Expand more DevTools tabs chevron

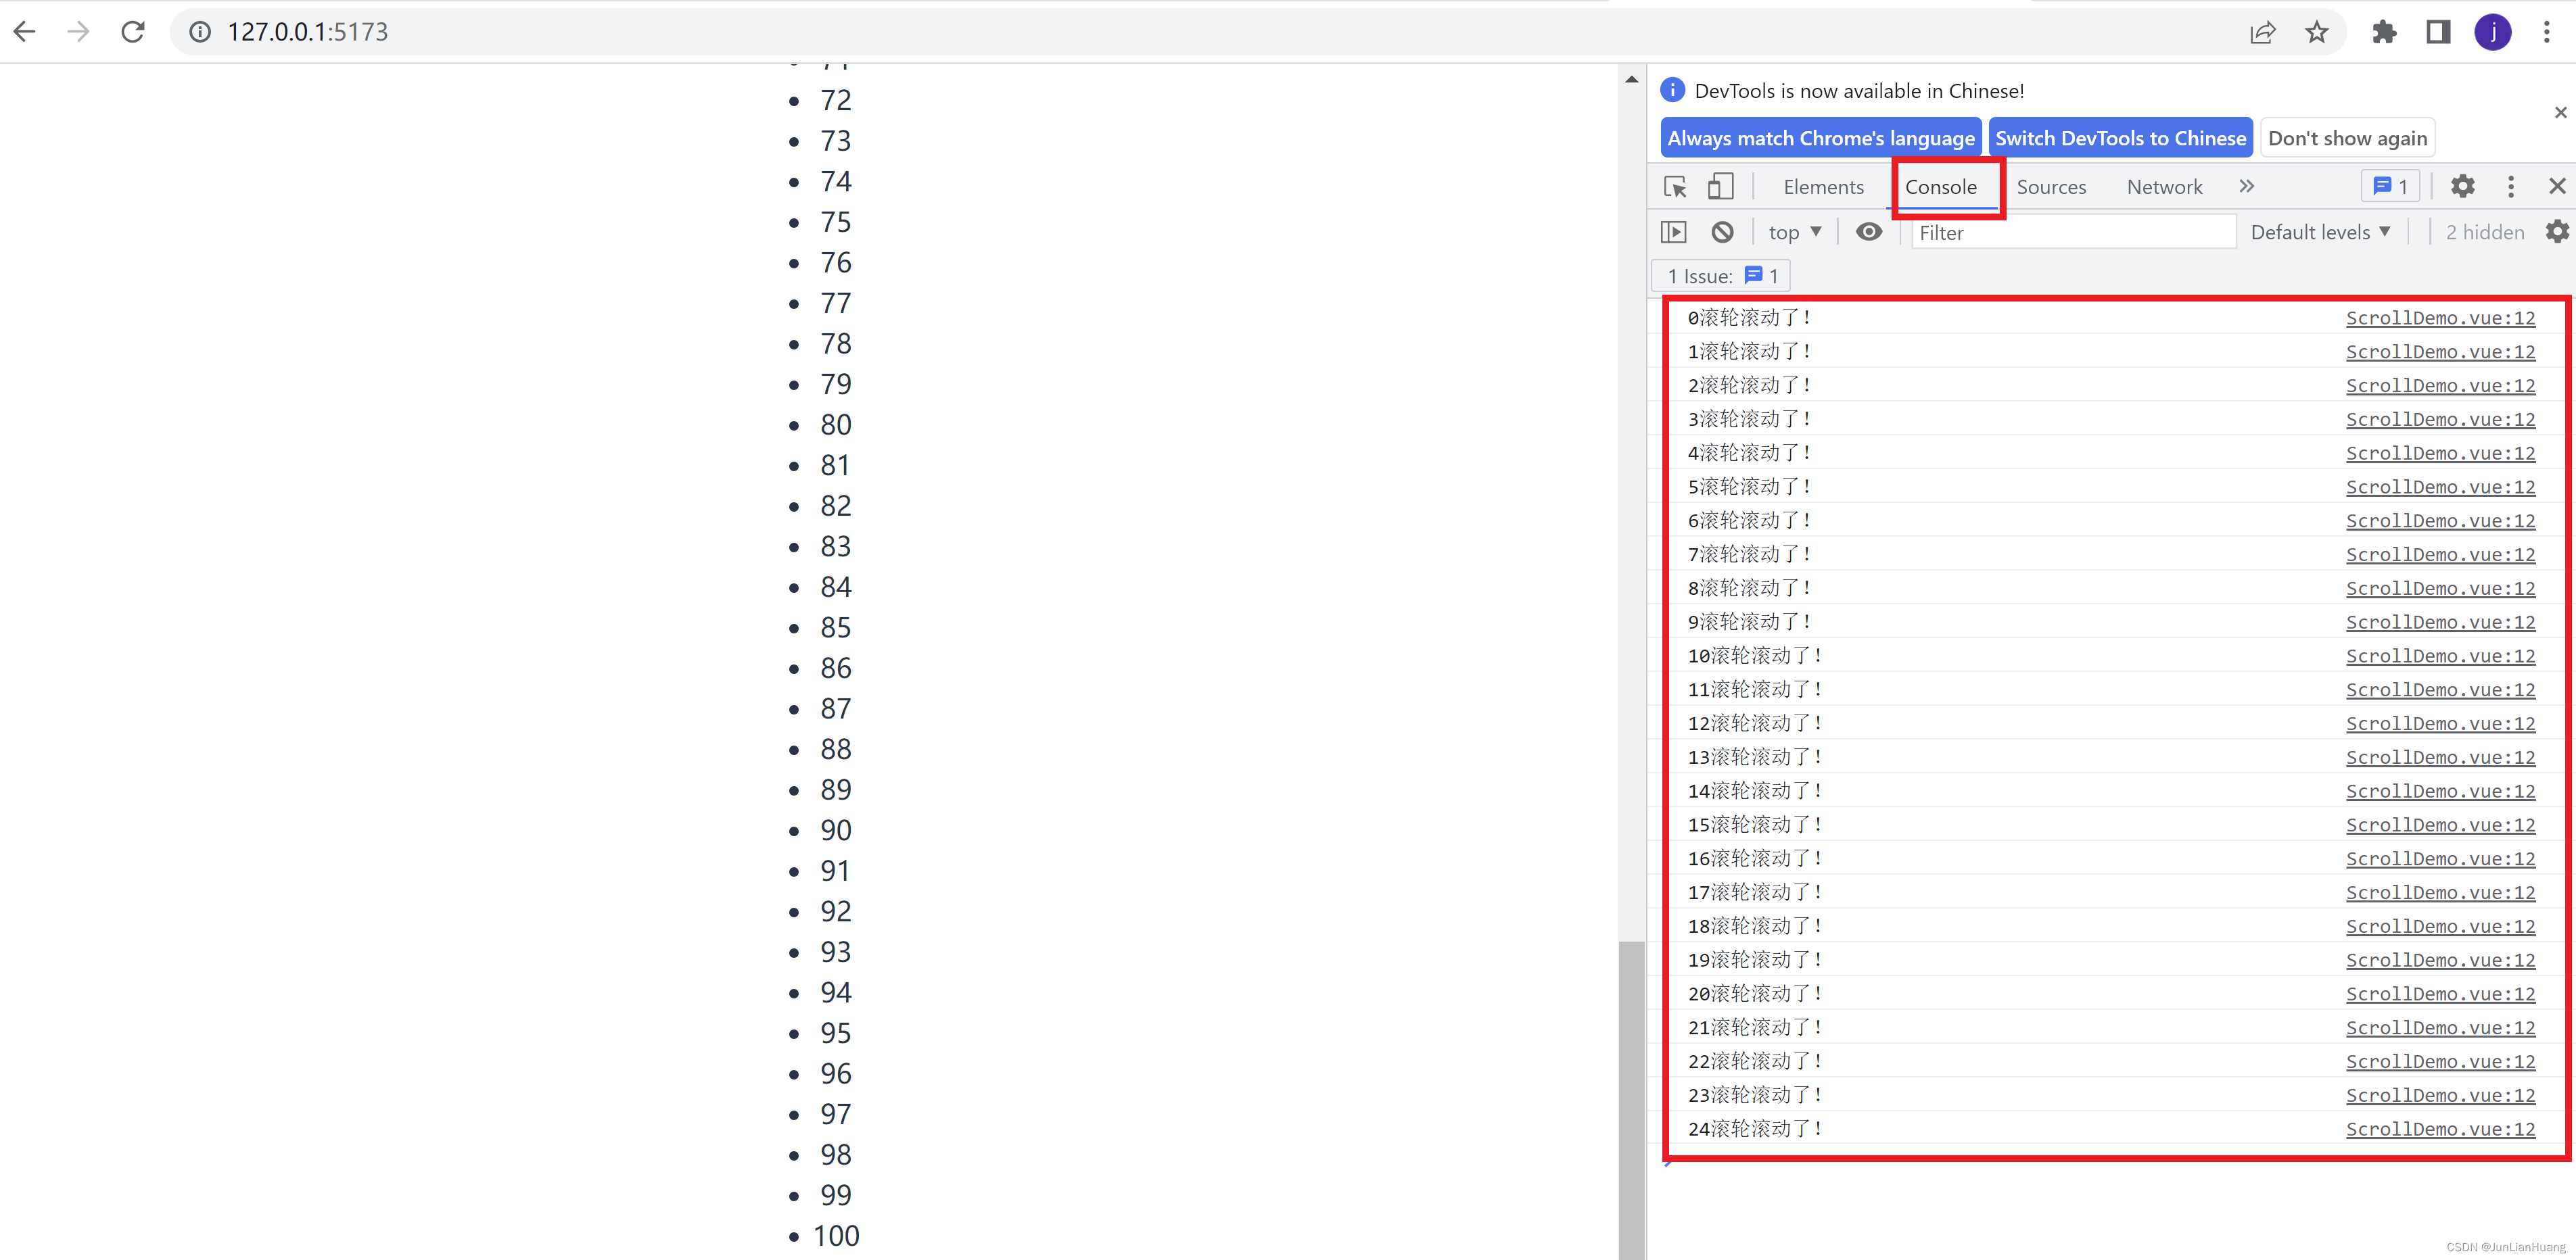coord(2246,186)
